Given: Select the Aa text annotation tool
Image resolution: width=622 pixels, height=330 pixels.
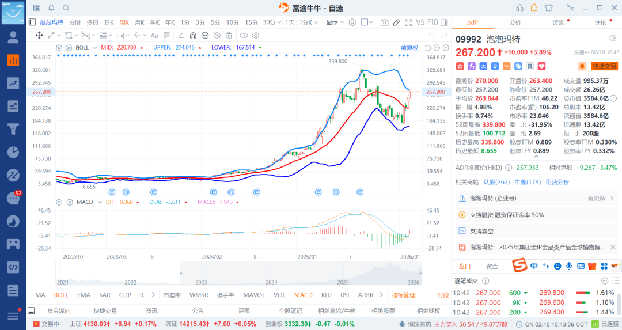Looking at the screenshot, I should point(154,35).
